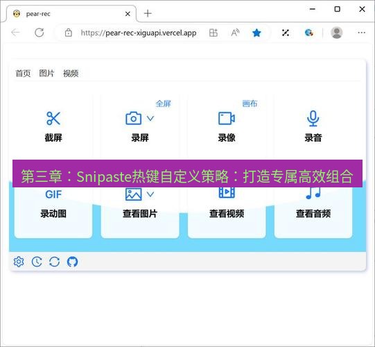Open the app-available install icon
Screen dimensions: 375x347
[x=213, y=33]
